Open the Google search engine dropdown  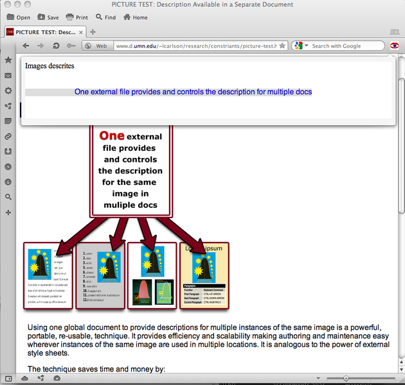(x=301, y=46)
